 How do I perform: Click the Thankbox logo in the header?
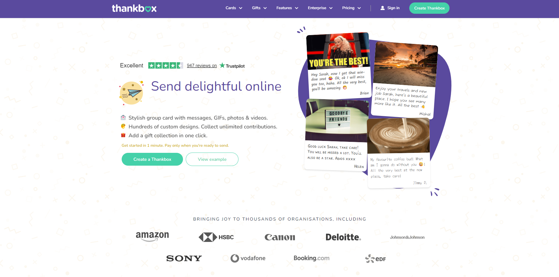coord(134,8)
